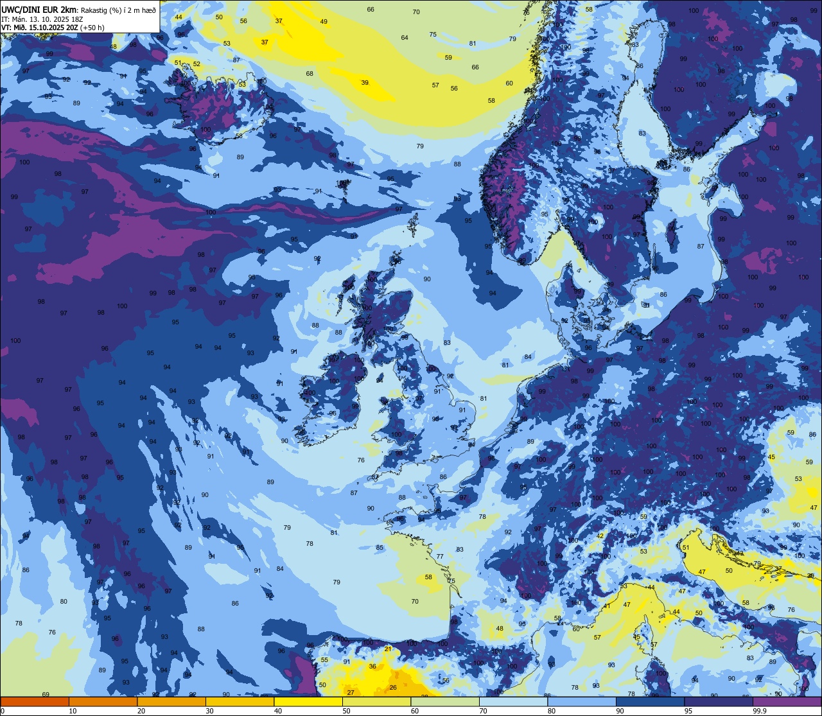The height and width of the screenshot is (716, 822).
Task: Click the 10–20 orange legend segment
Action: (103, 701)
